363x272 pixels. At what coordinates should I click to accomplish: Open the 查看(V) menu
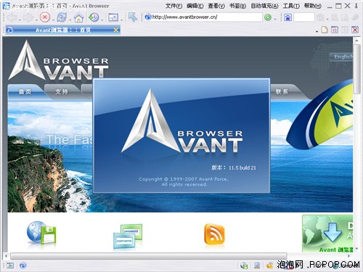216,6
